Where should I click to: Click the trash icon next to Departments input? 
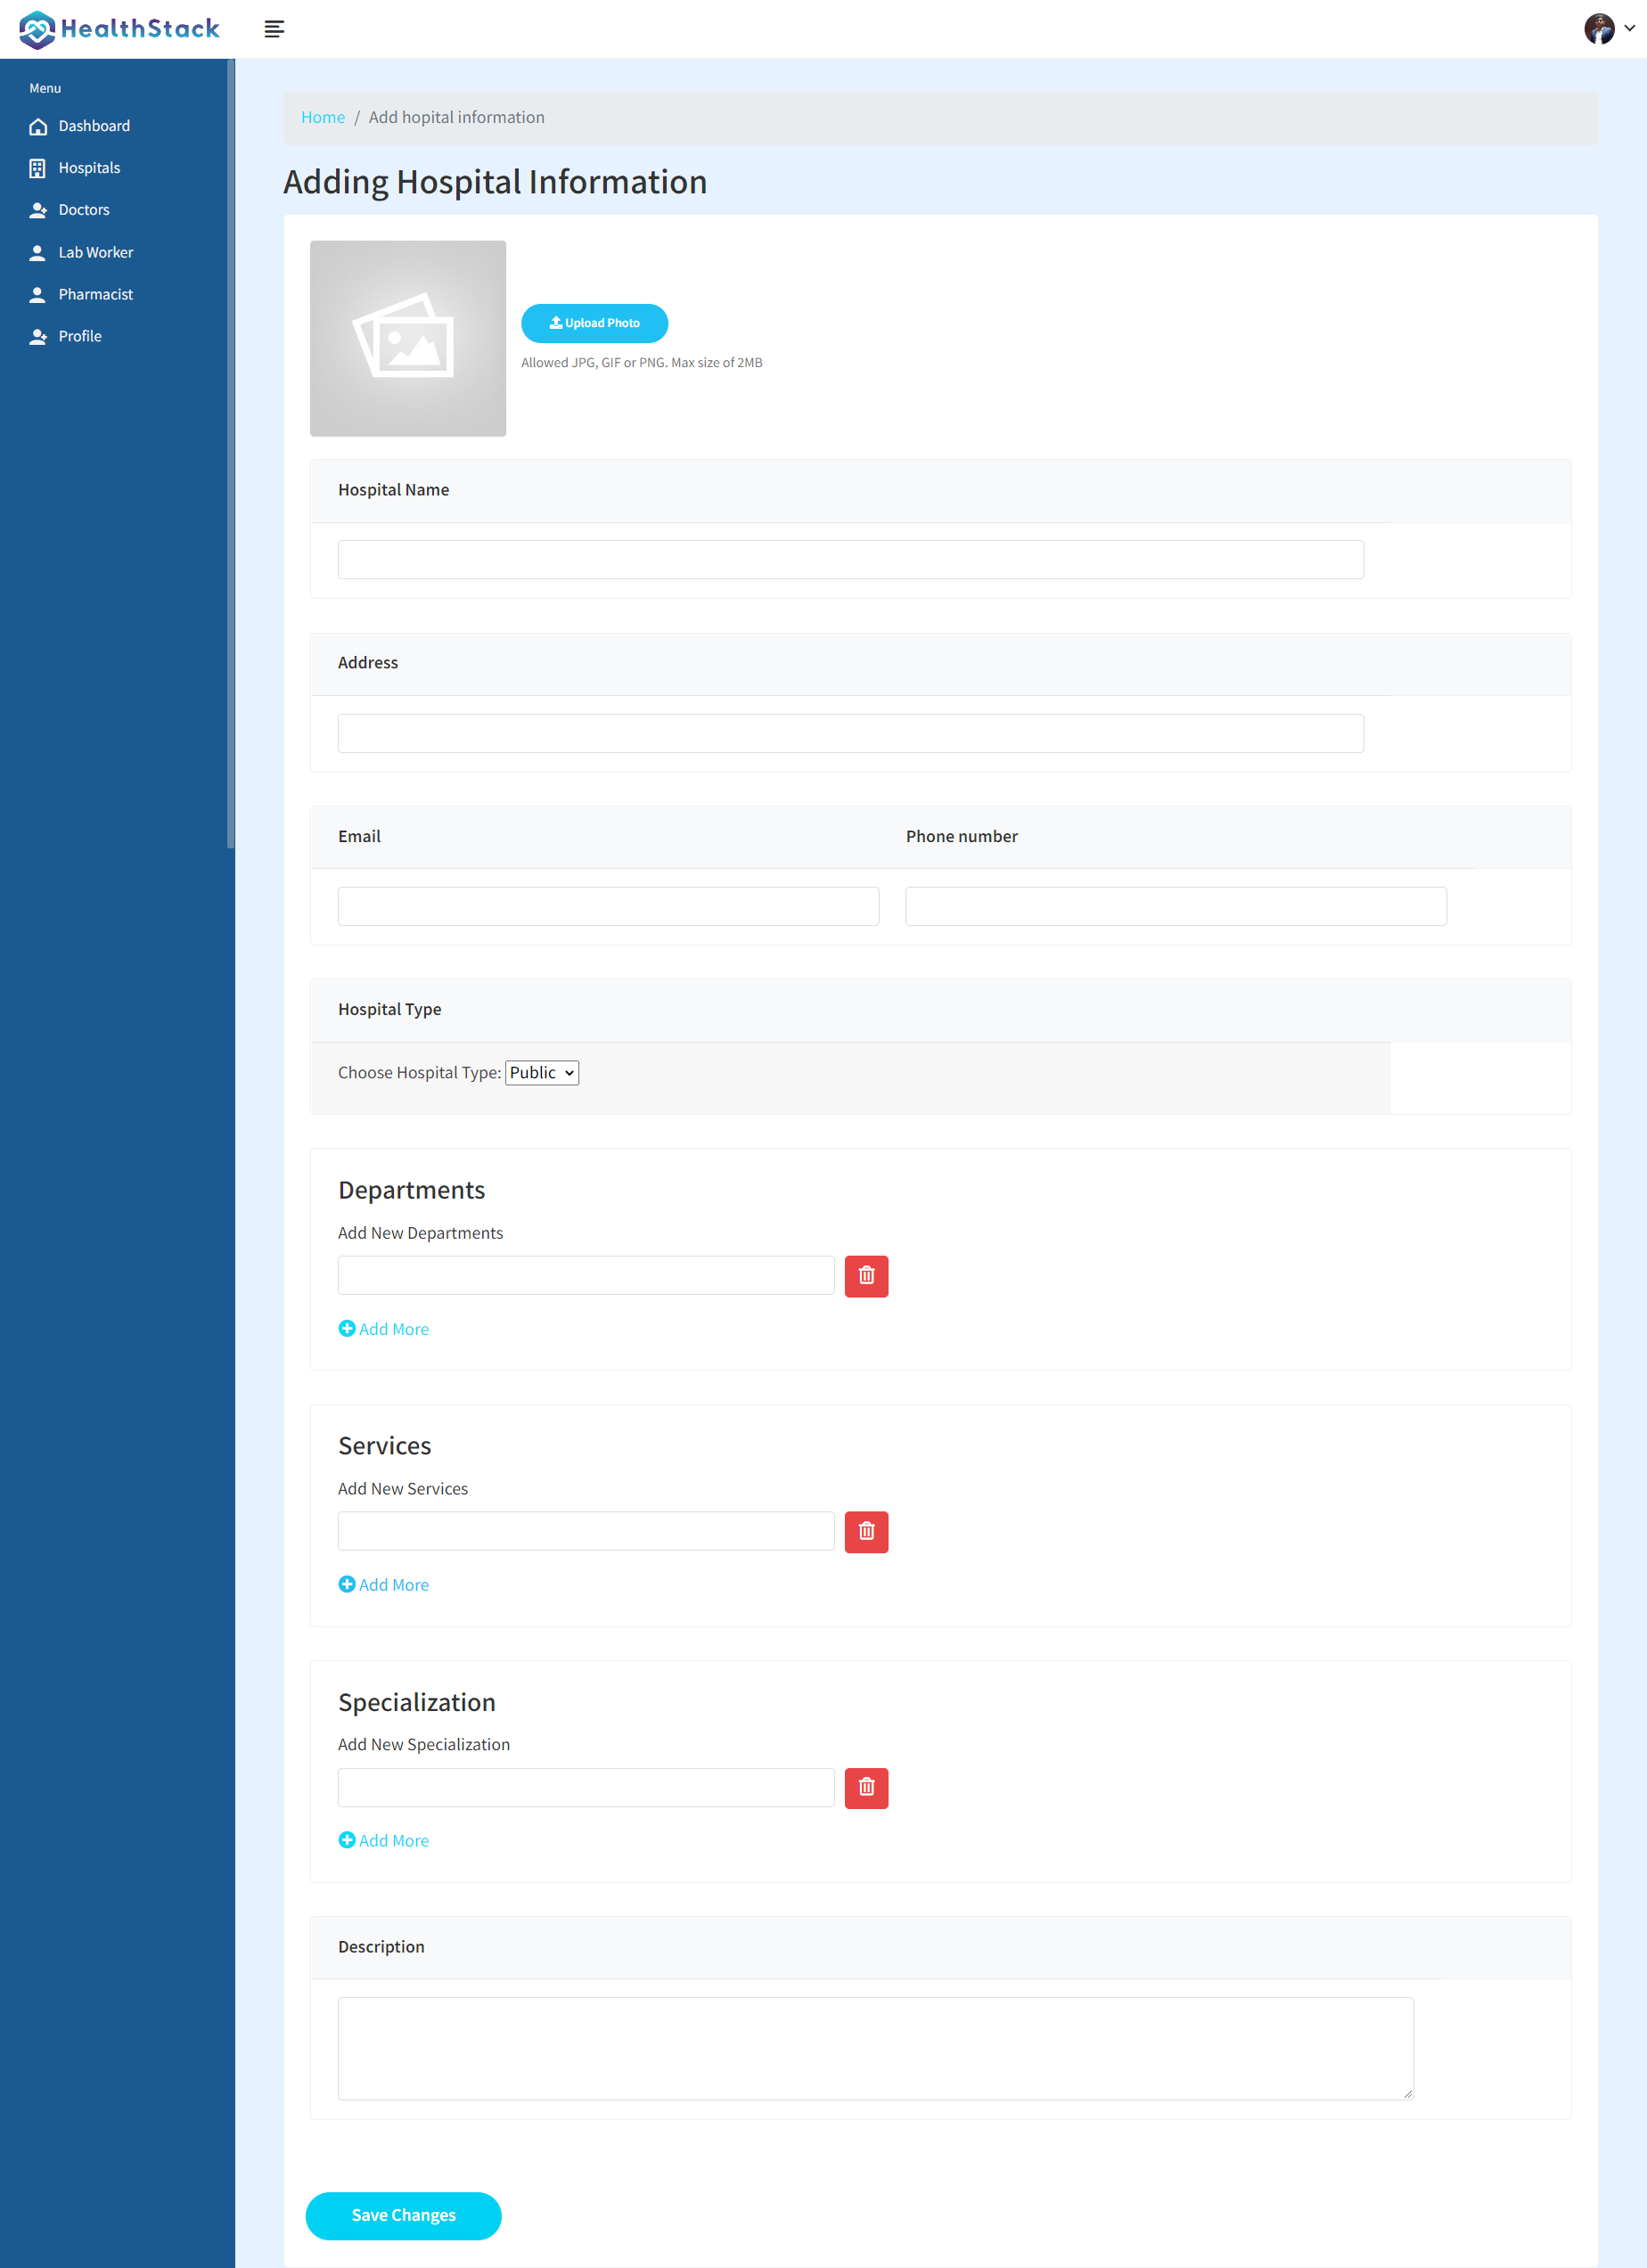pos(866,1275)
